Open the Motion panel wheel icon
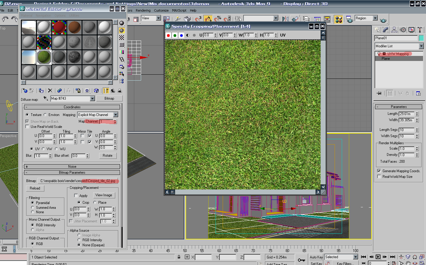The width and height of the screenshot is (426, 265). (403, 30)
